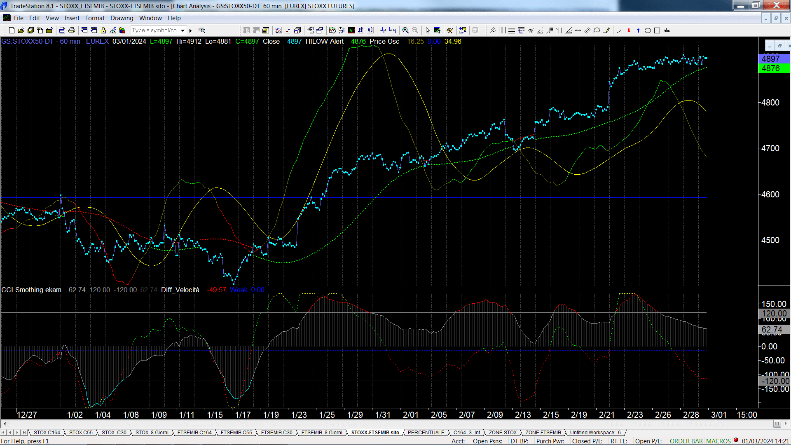This screenshot has height=445, width=791.
Task: Switch to Untitled Workspace: 6 tab
Action: point(595,433)
